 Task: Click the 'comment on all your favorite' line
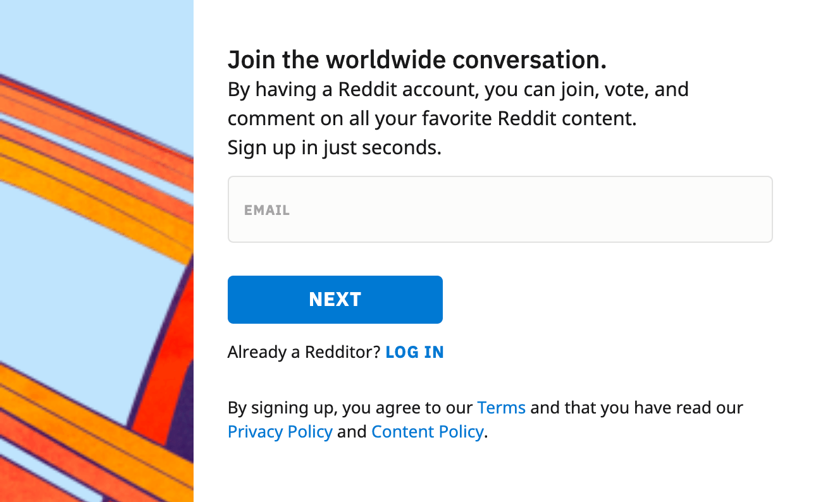click(432, 118)
